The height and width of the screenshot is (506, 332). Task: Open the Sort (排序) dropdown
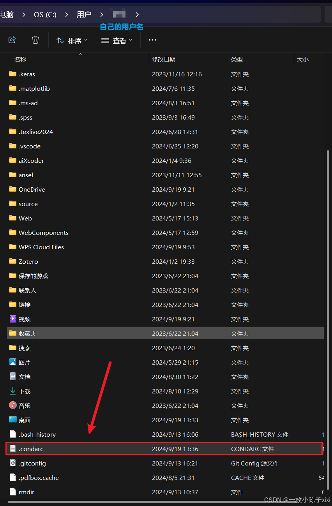point(72,41)
